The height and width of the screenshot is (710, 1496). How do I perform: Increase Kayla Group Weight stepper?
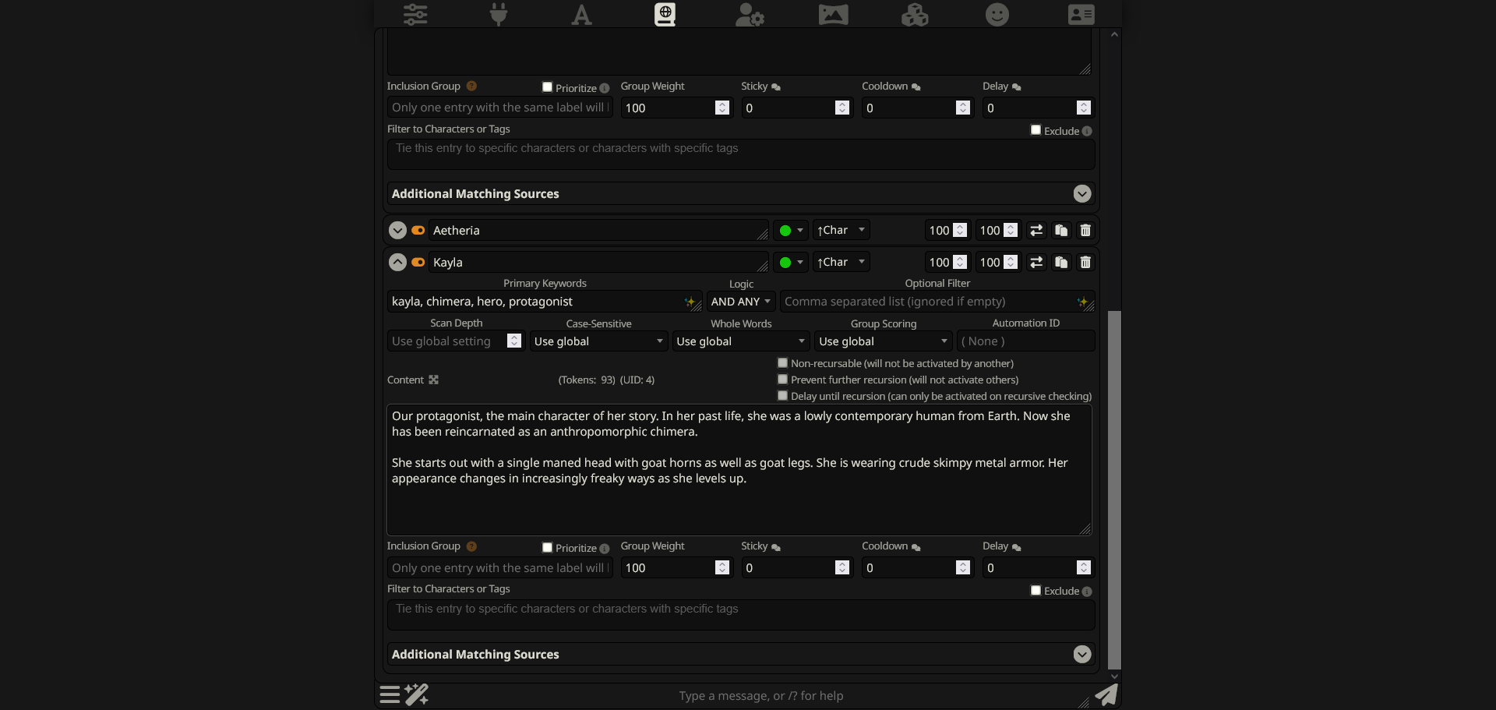pyautogui.click(x=722, y=564)
